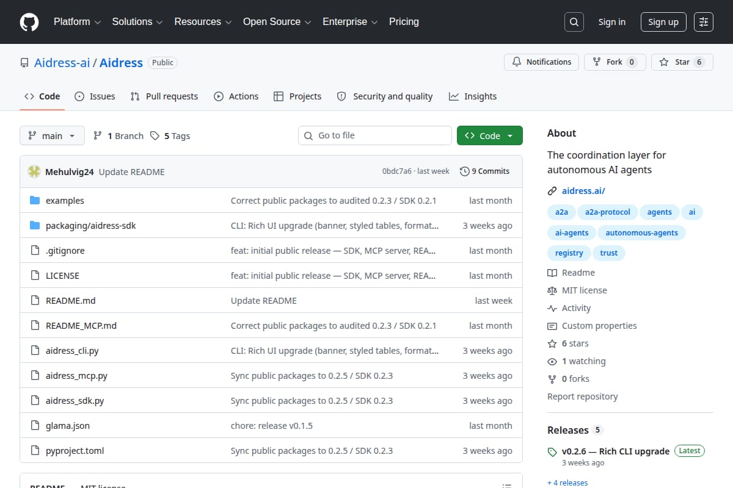Open the aidress_mcp.py file
733x488 pixels.
coord(76,376)
